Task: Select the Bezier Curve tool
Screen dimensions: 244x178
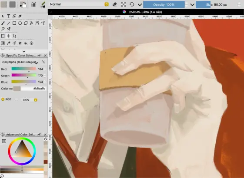Action: 37,23
